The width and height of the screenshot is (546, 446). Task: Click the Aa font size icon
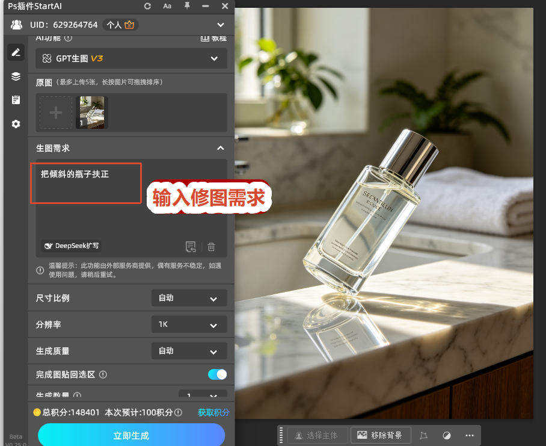[167, 6]
